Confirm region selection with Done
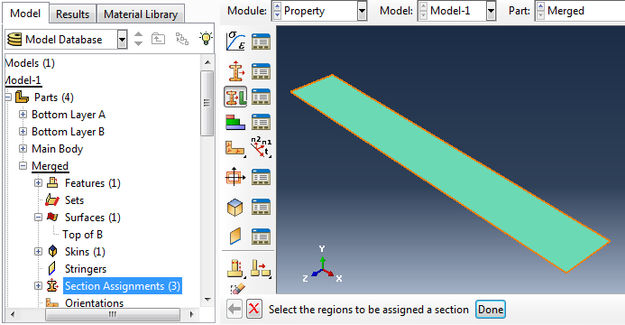The image size is (625, 325). coord(491,310)
